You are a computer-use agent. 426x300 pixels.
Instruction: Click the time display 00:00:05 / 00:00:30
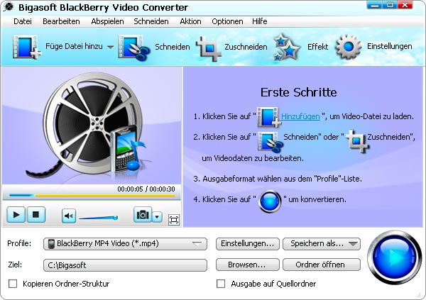146,189
